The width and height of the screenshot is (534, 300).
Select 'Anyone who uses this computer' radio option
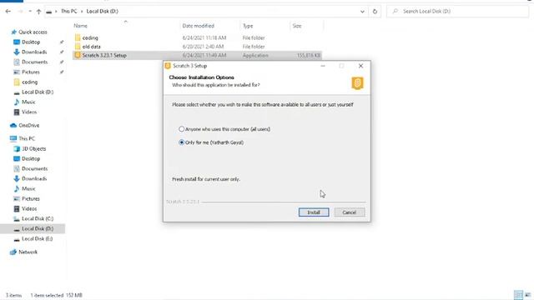coord(182,129)
